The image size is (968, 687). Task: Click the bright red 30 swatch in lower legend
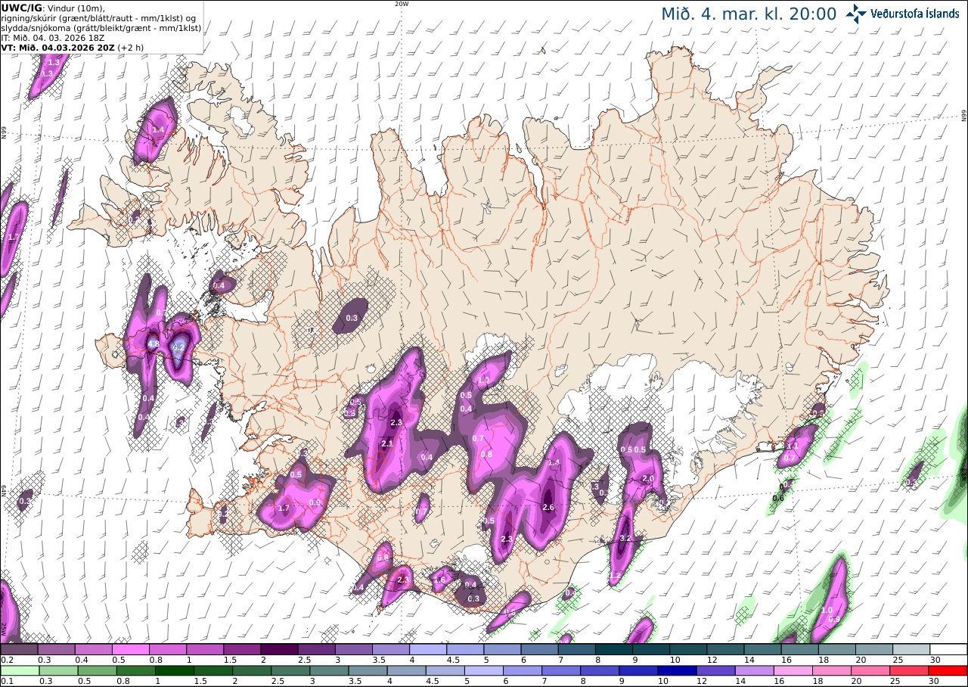pos(948,670)
